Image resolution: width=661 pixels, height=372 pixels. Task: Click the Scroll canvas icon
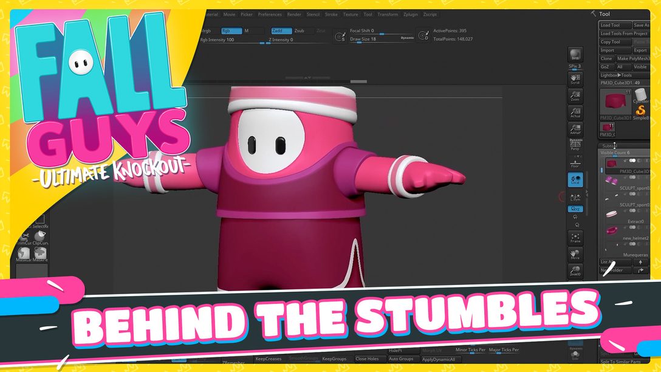pos(575,78)
